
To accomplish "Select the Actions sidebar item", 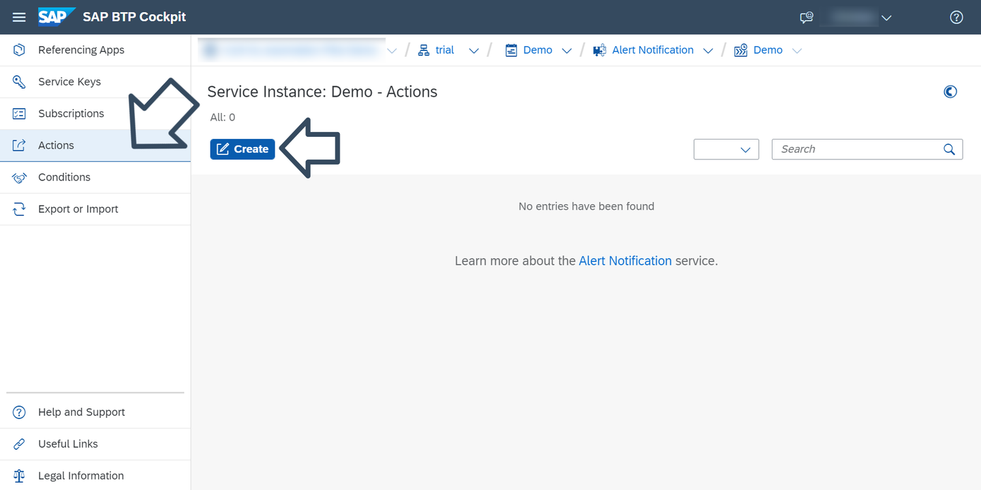I will click(x=95, y=146).
